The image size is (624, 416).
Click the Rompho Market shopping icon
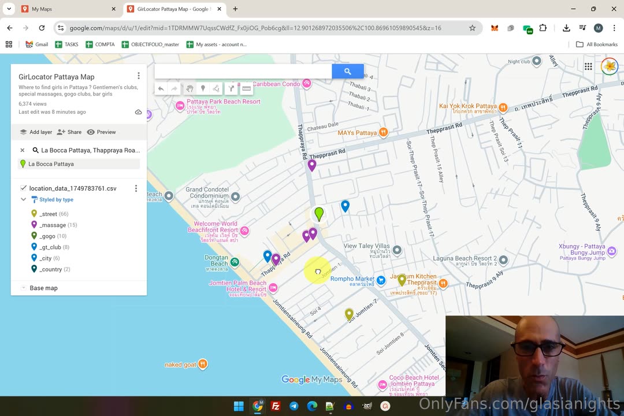point(381,281)
